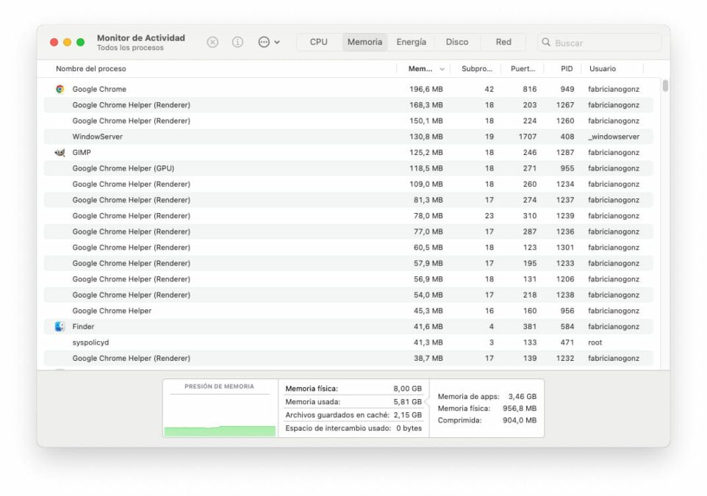Close the Monitor de Actividad window
Screen dimensions: 707x496
point(54,43)
